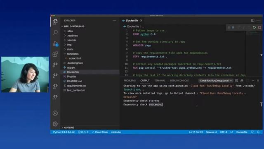Click the presenter webcam thumbnail
The width and height of the screenshot is (264, 149).
(x=25, y=74)
